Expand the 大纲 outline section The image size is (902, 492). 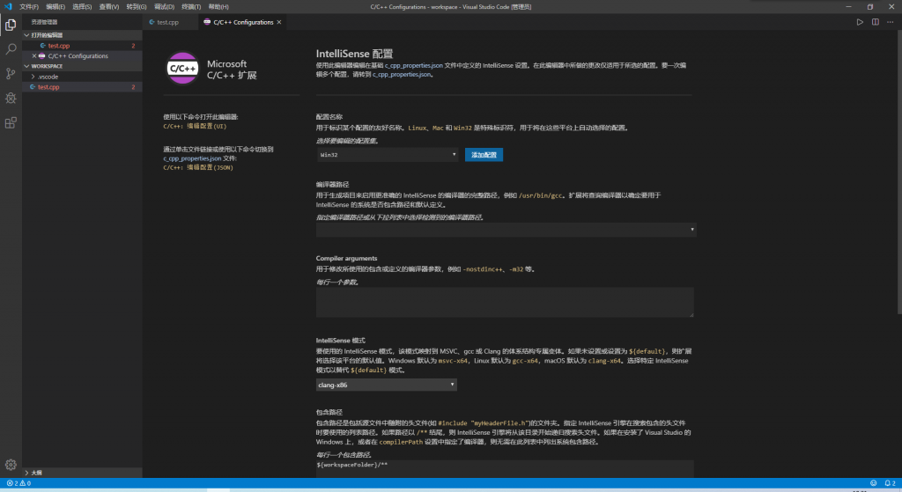pos(82,473)
